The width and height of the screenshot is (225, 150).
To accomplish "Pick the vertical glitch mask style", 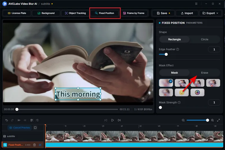I will [197, 83].
